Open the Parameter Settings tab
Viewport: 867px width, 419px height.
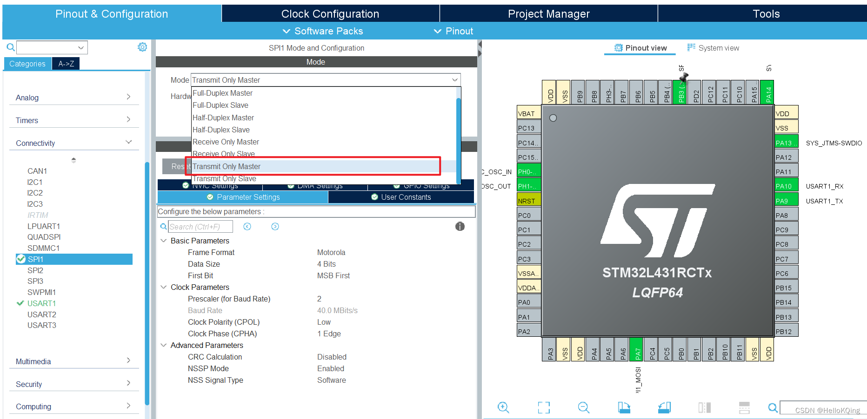coord(243,197)
